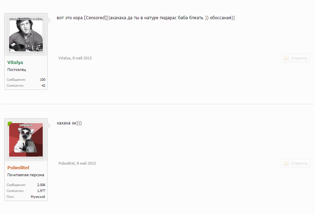This screenshot has height=214, width=315.
Task: Click the Симпатии label under Pobeditel
Action: tap(15, 191)
